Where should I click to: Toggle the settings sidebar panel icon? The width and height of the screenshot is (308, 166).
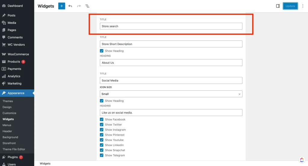(x=278, y=6)
